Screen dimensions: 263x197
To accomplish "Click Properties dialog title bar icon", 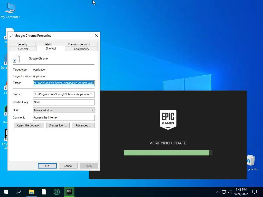I will pos(11,35).
